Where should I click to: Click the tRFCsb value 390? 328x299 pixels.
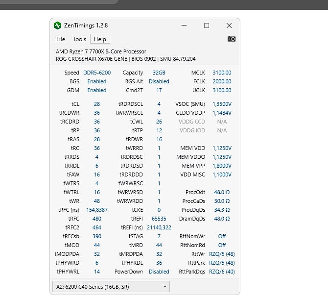click(x=97, y=236)
